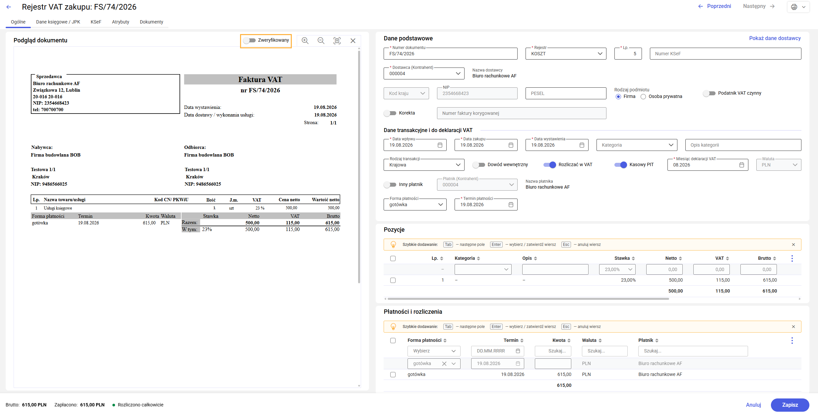
Task: Open Kategoria dropdown in new position row
Action: (483, 269)
